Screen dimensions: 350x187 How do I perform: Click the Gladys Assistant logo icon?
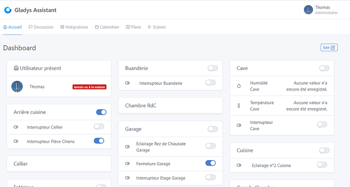tap(8, 10)
